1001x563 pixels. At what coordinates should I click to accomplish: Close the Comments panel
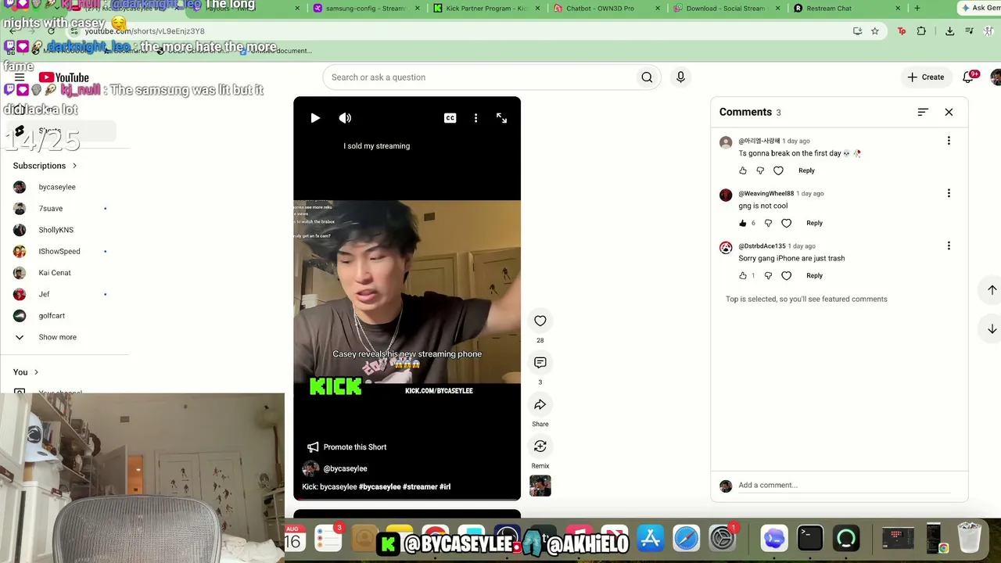pos(949,112)
